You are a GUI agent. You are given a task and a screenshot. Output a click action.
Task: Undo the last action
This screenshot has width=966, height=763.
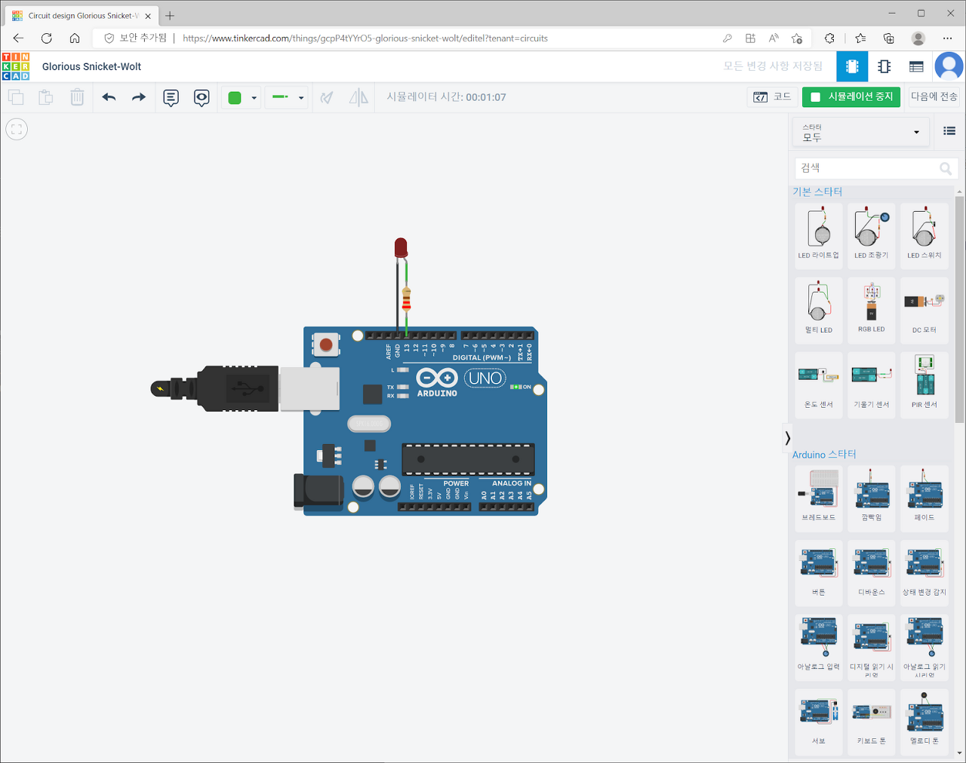click(x=109, y=97)
